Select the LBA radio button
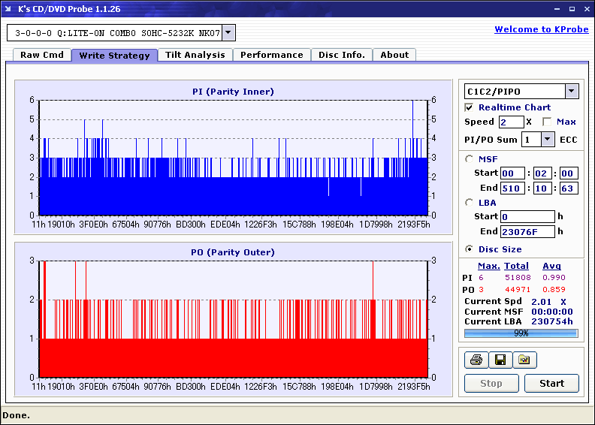Screen dimensions: 595x425 [x=470, y=202]
